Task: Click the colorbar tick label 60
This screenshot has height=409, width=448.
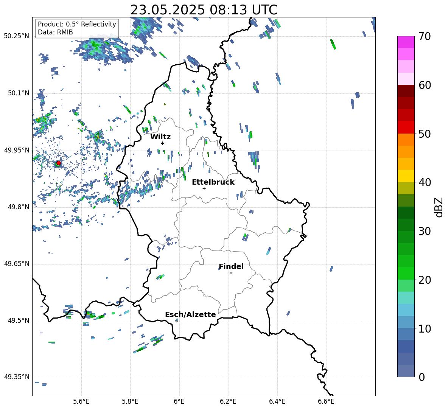Action: click(x=425, y=85)
